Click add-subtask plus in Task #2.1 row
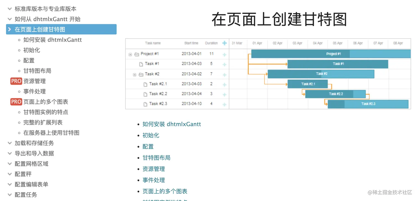Image resolution: width=418 pixels, height=201 pixels. (224, 85)
